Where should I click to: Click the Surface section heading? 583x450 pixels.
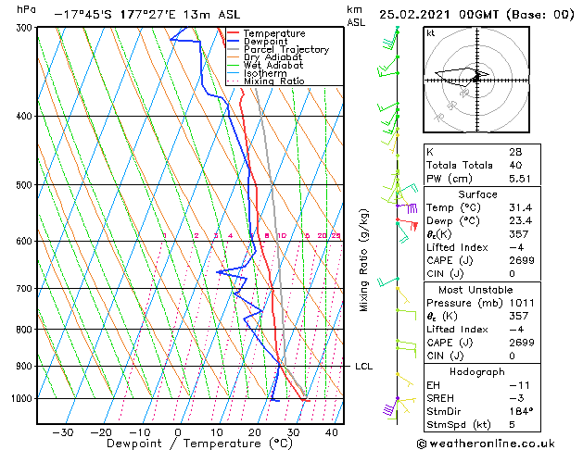[x=477, y=194]
